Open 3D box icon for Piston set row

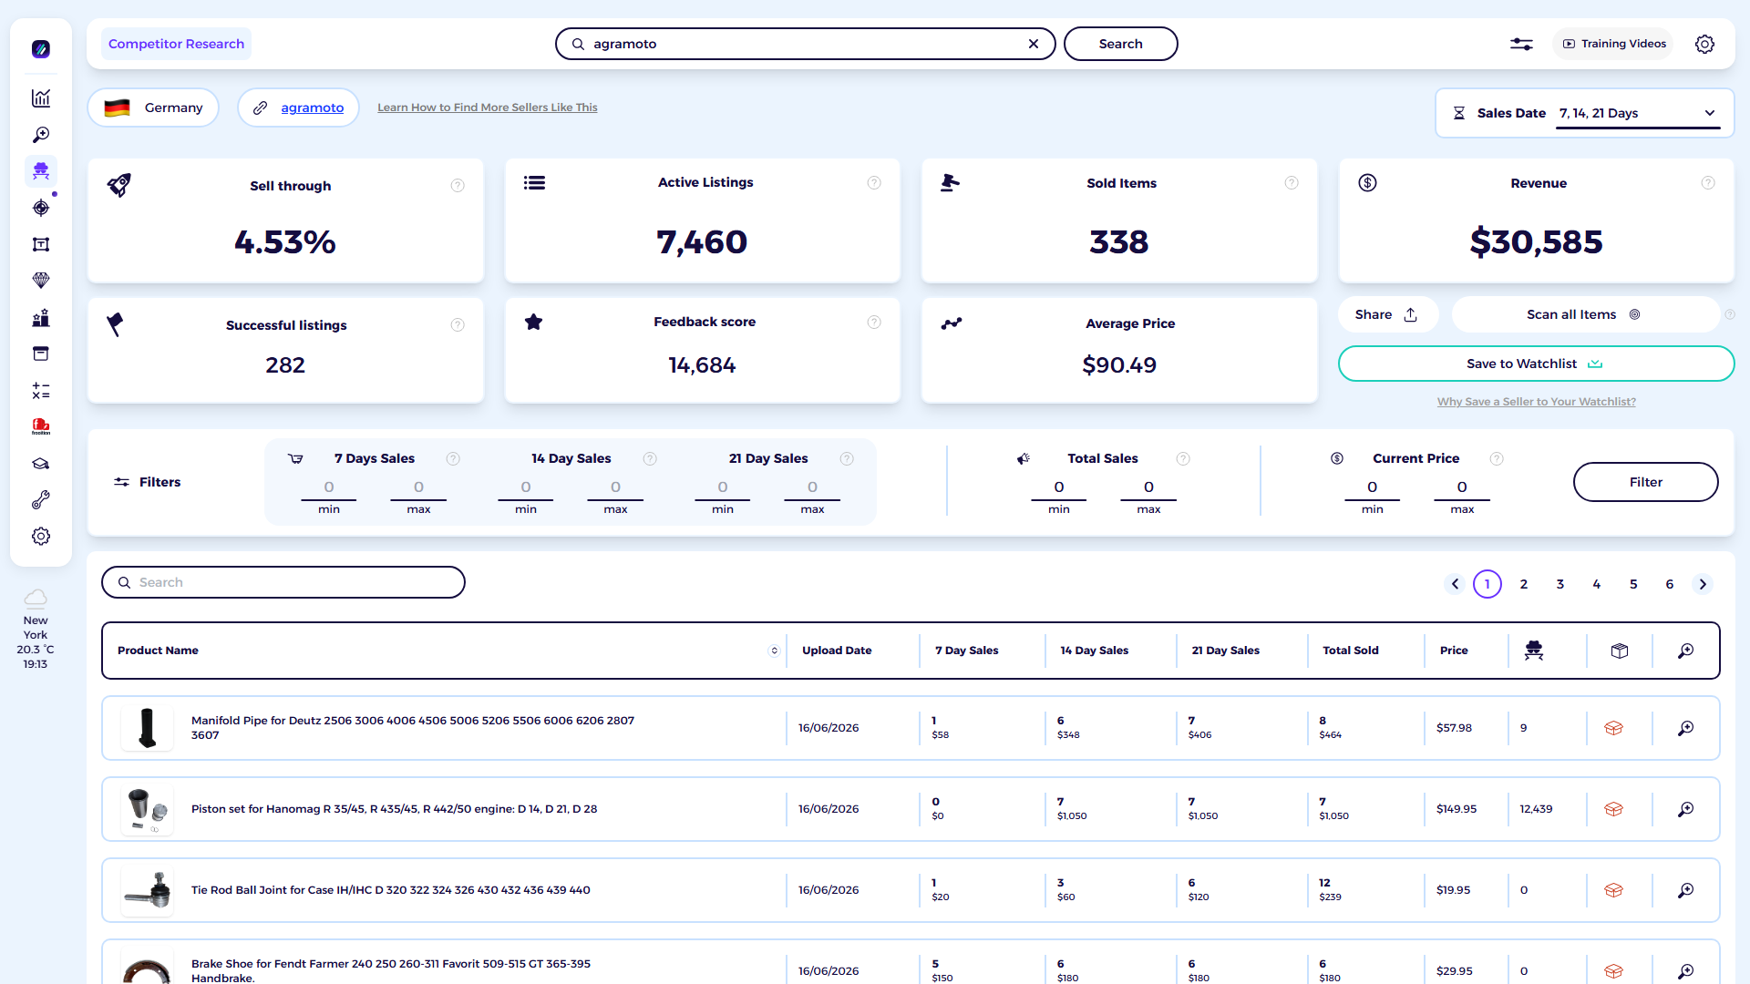coord(1613,809)
